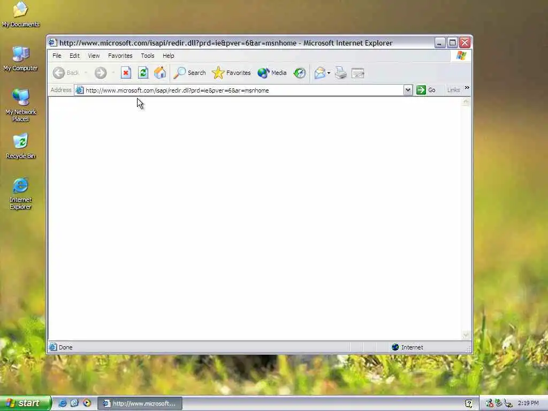Select the Recycle Bin desktop icon
548x411 pixels.
click(21, 146)
